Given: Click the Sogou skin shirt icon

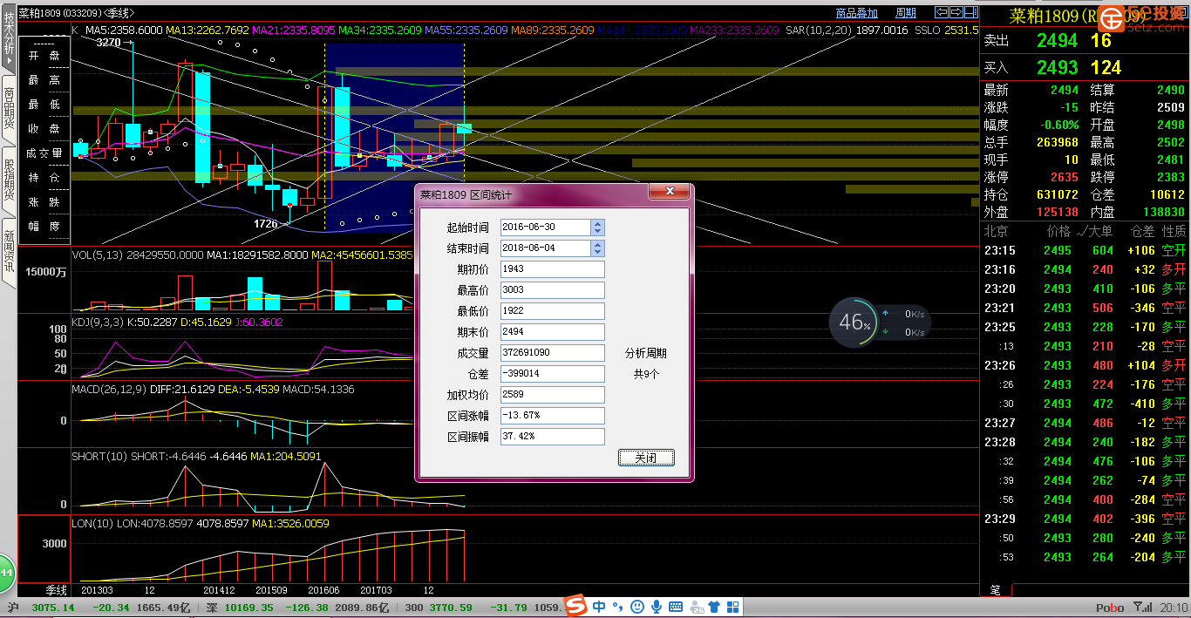Looking at the screenshot, I should pyautogui.click(x=713, y=607).
